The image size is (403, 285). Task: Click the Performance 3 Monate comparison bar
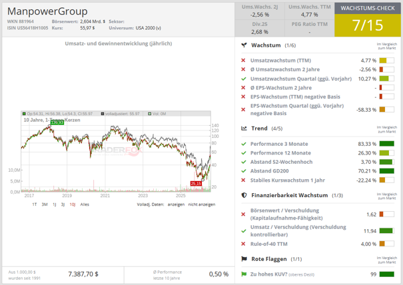[x=386, y=144]
